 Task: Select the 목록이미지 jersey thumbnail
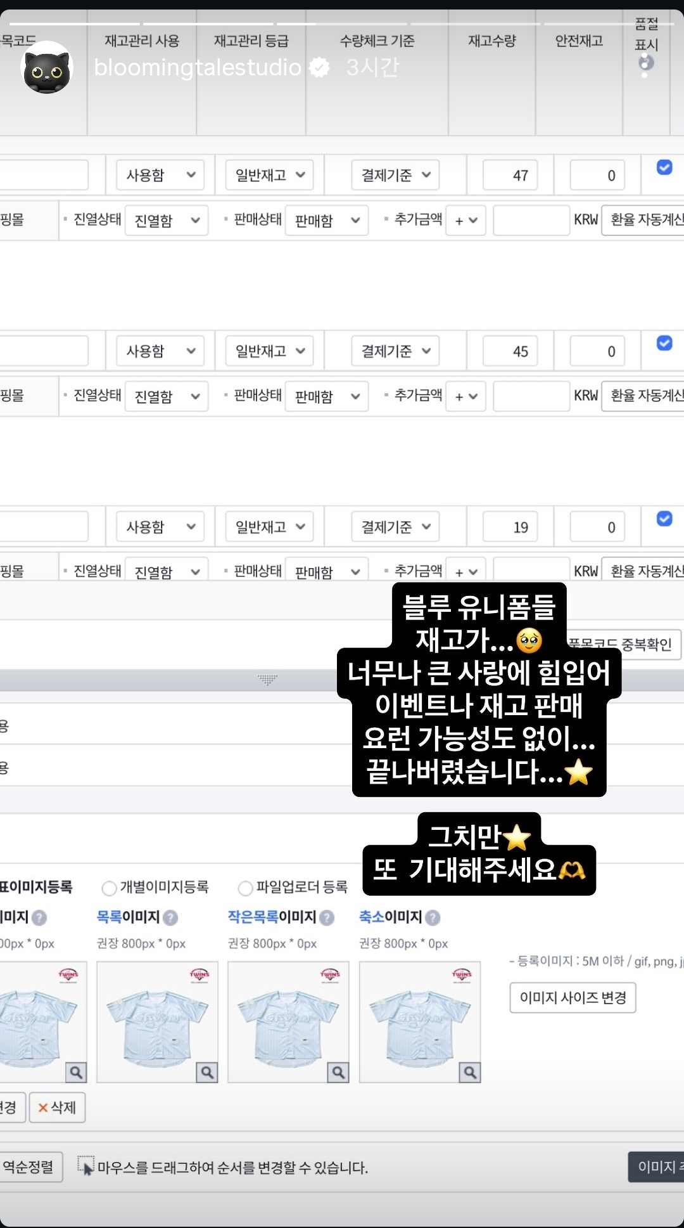157,1022
